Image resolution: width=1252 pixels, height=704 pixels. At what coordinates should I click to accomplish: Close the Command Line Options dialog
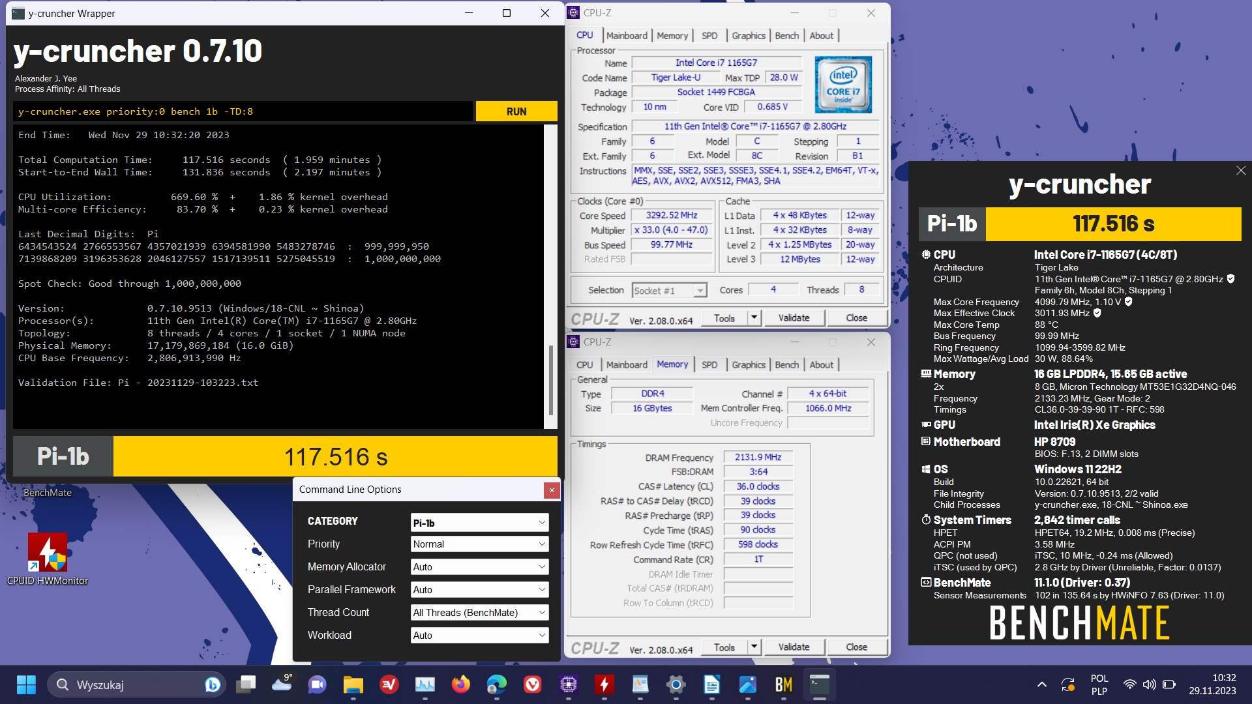pyautogui.click(x=552, y=490)
